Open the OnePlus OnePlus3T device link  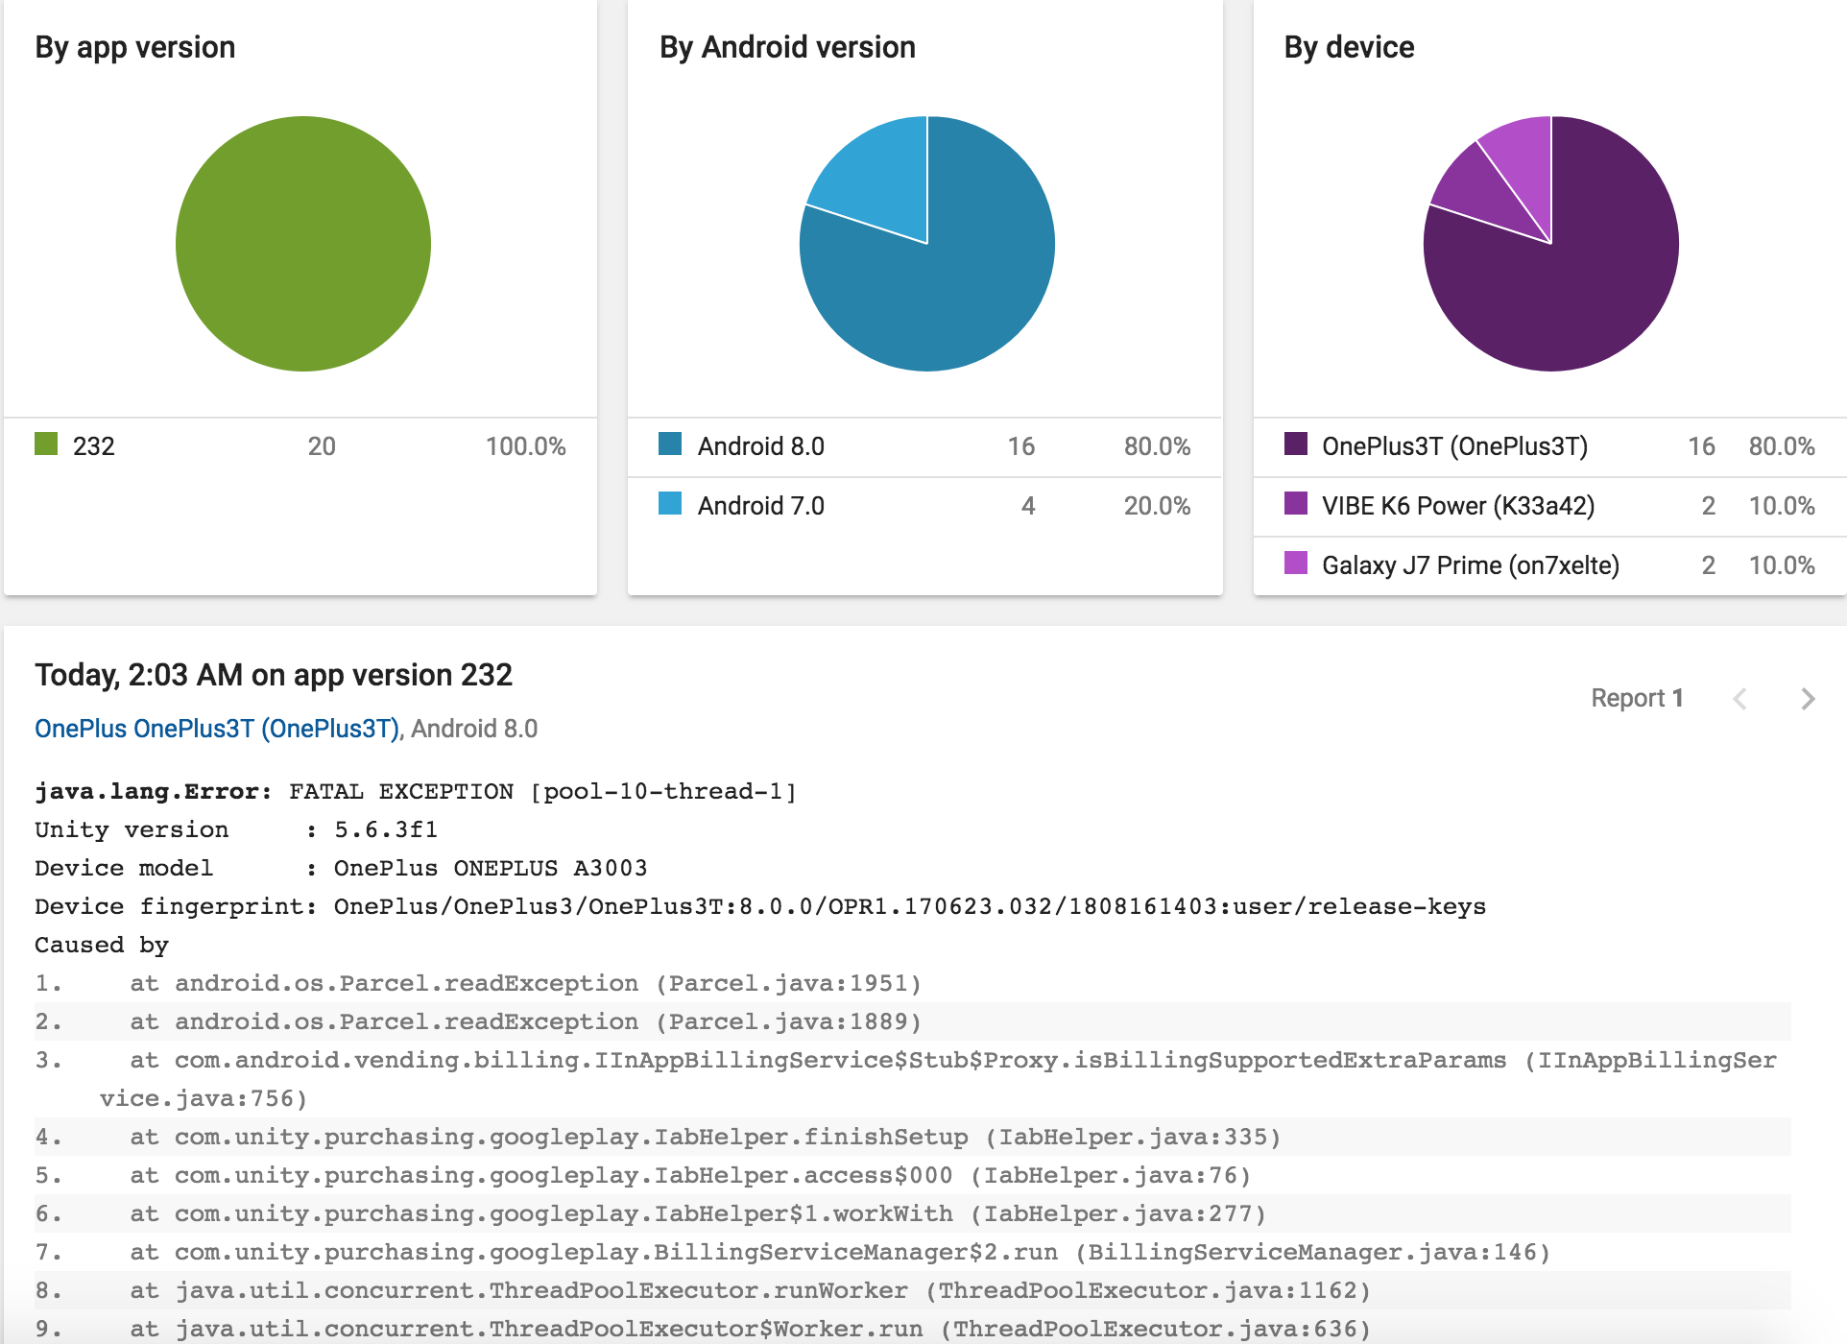pos(216,729)
